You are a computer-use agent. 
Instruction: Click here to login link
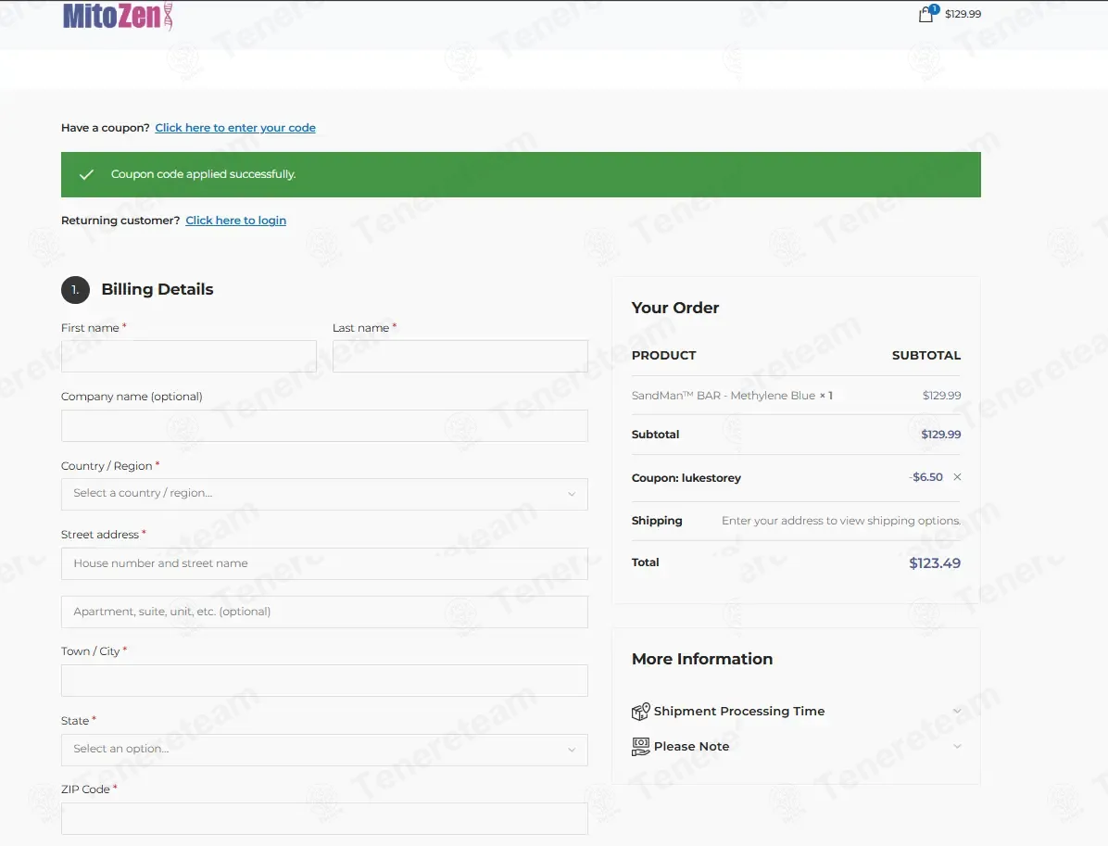coord(236,221)
